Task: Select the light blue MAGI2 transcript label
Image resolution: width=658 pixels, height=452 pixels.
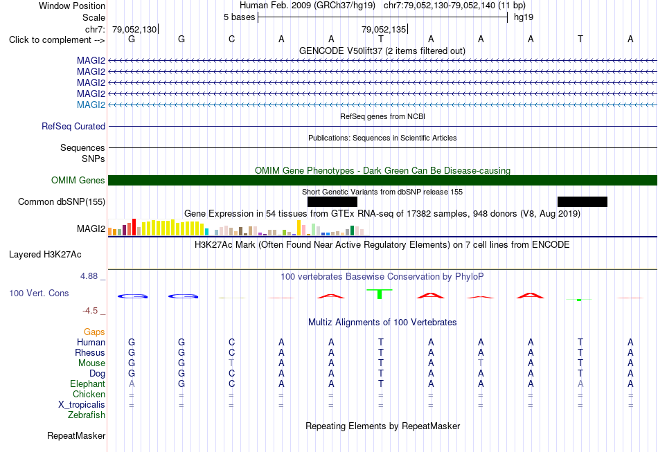Action: pyautogui.click(x=91, y=105)
